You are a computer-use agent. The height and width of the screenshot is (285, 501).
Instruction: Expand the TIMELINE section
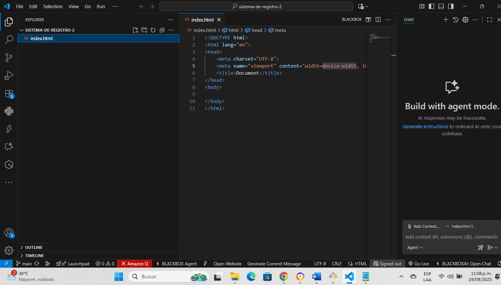pyautogui.click(x=34, y=256)
